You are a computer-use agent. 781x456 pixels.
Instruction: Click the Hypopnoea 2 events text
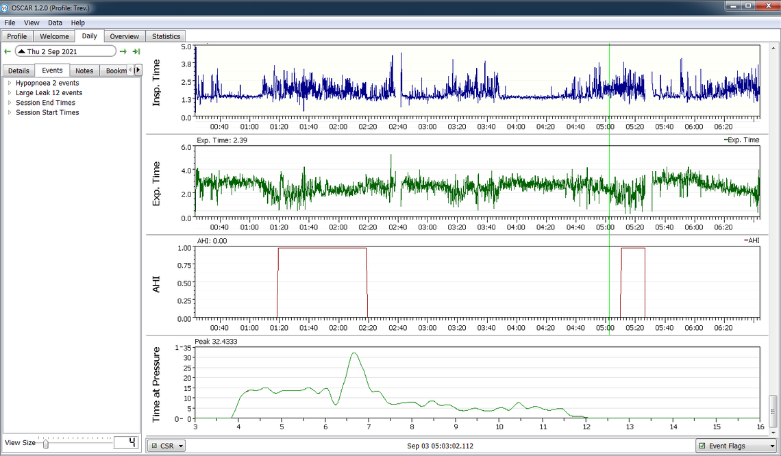47,83
